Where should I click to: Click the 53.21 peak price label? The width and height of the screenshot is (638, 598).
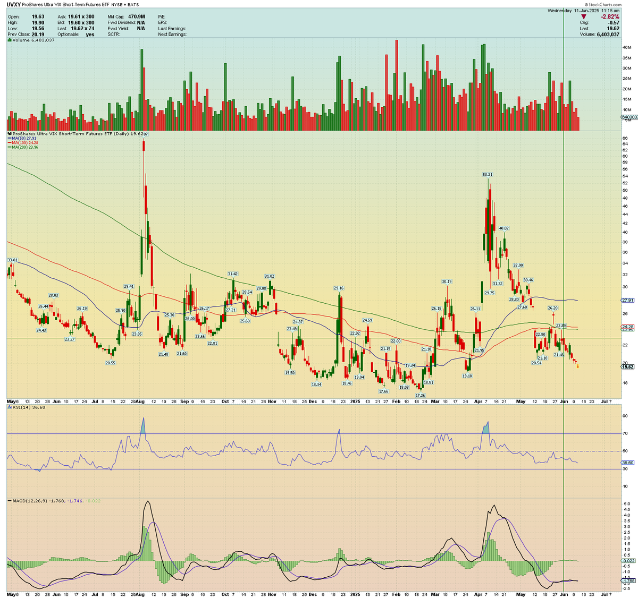488,174
